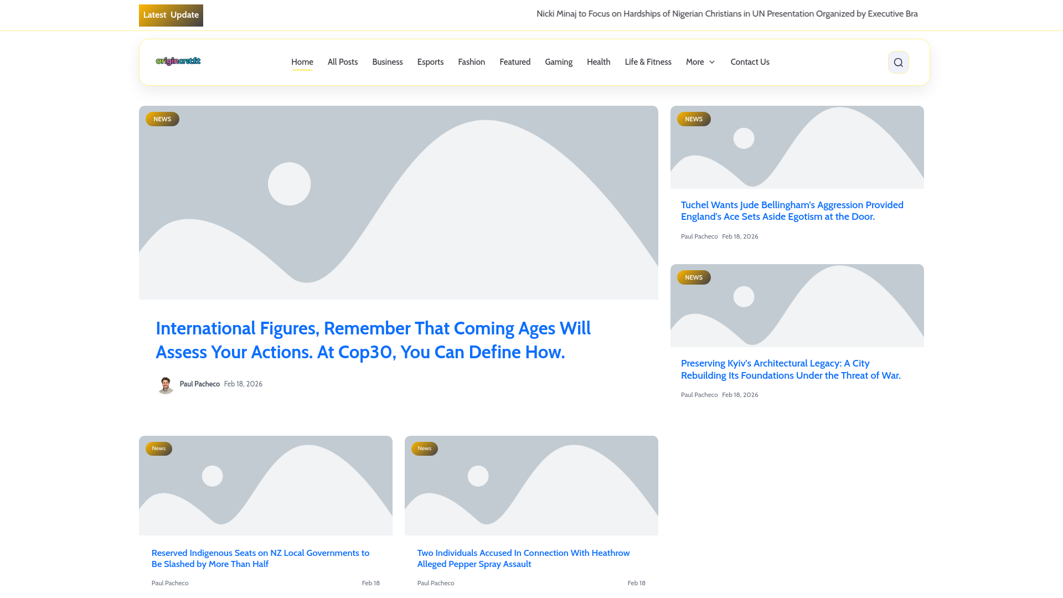1063x598 pixels.
Task: Click the originerst.it site logo
Action: click(x=178, y=61)
